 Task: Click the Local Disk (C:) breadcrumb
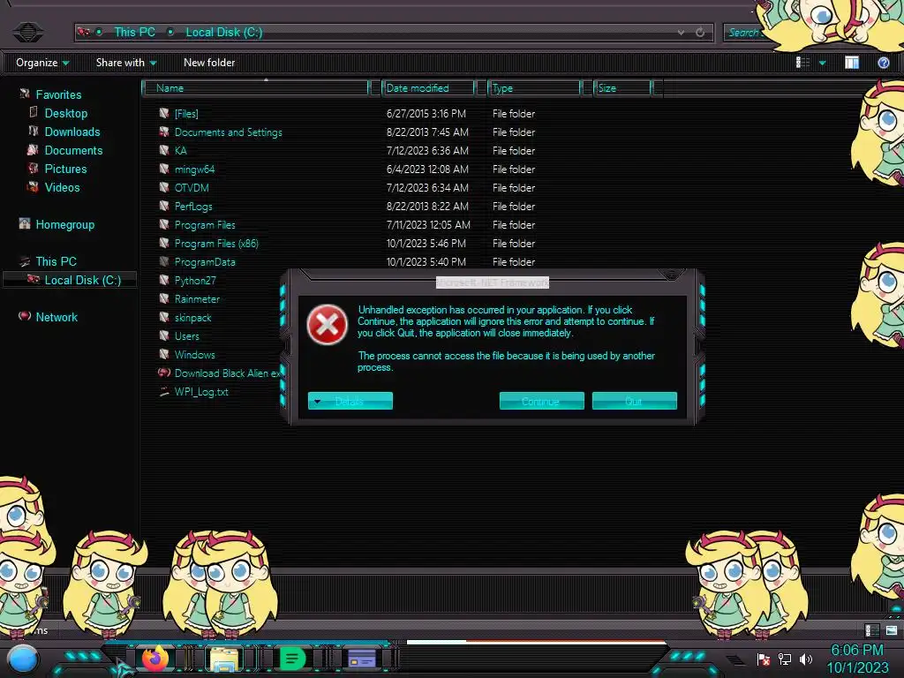click(x=223, y=33)
